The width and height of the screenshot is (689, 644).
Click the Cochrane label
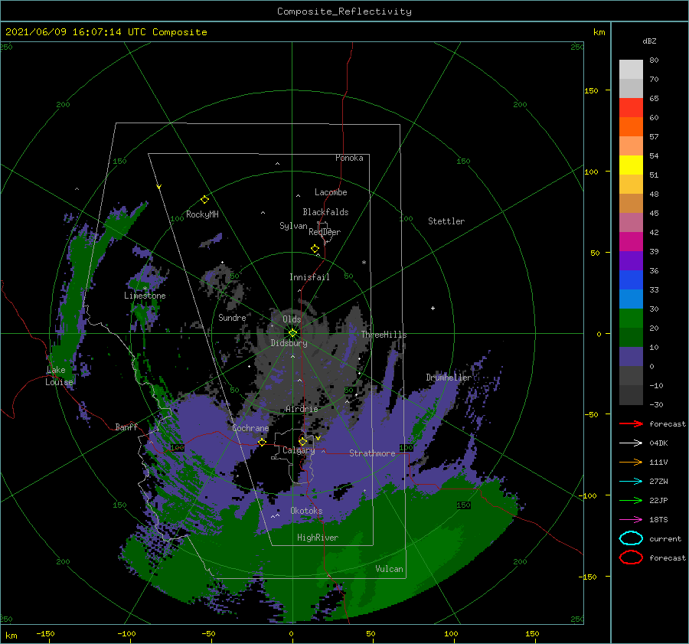click(x=250, y=428)
